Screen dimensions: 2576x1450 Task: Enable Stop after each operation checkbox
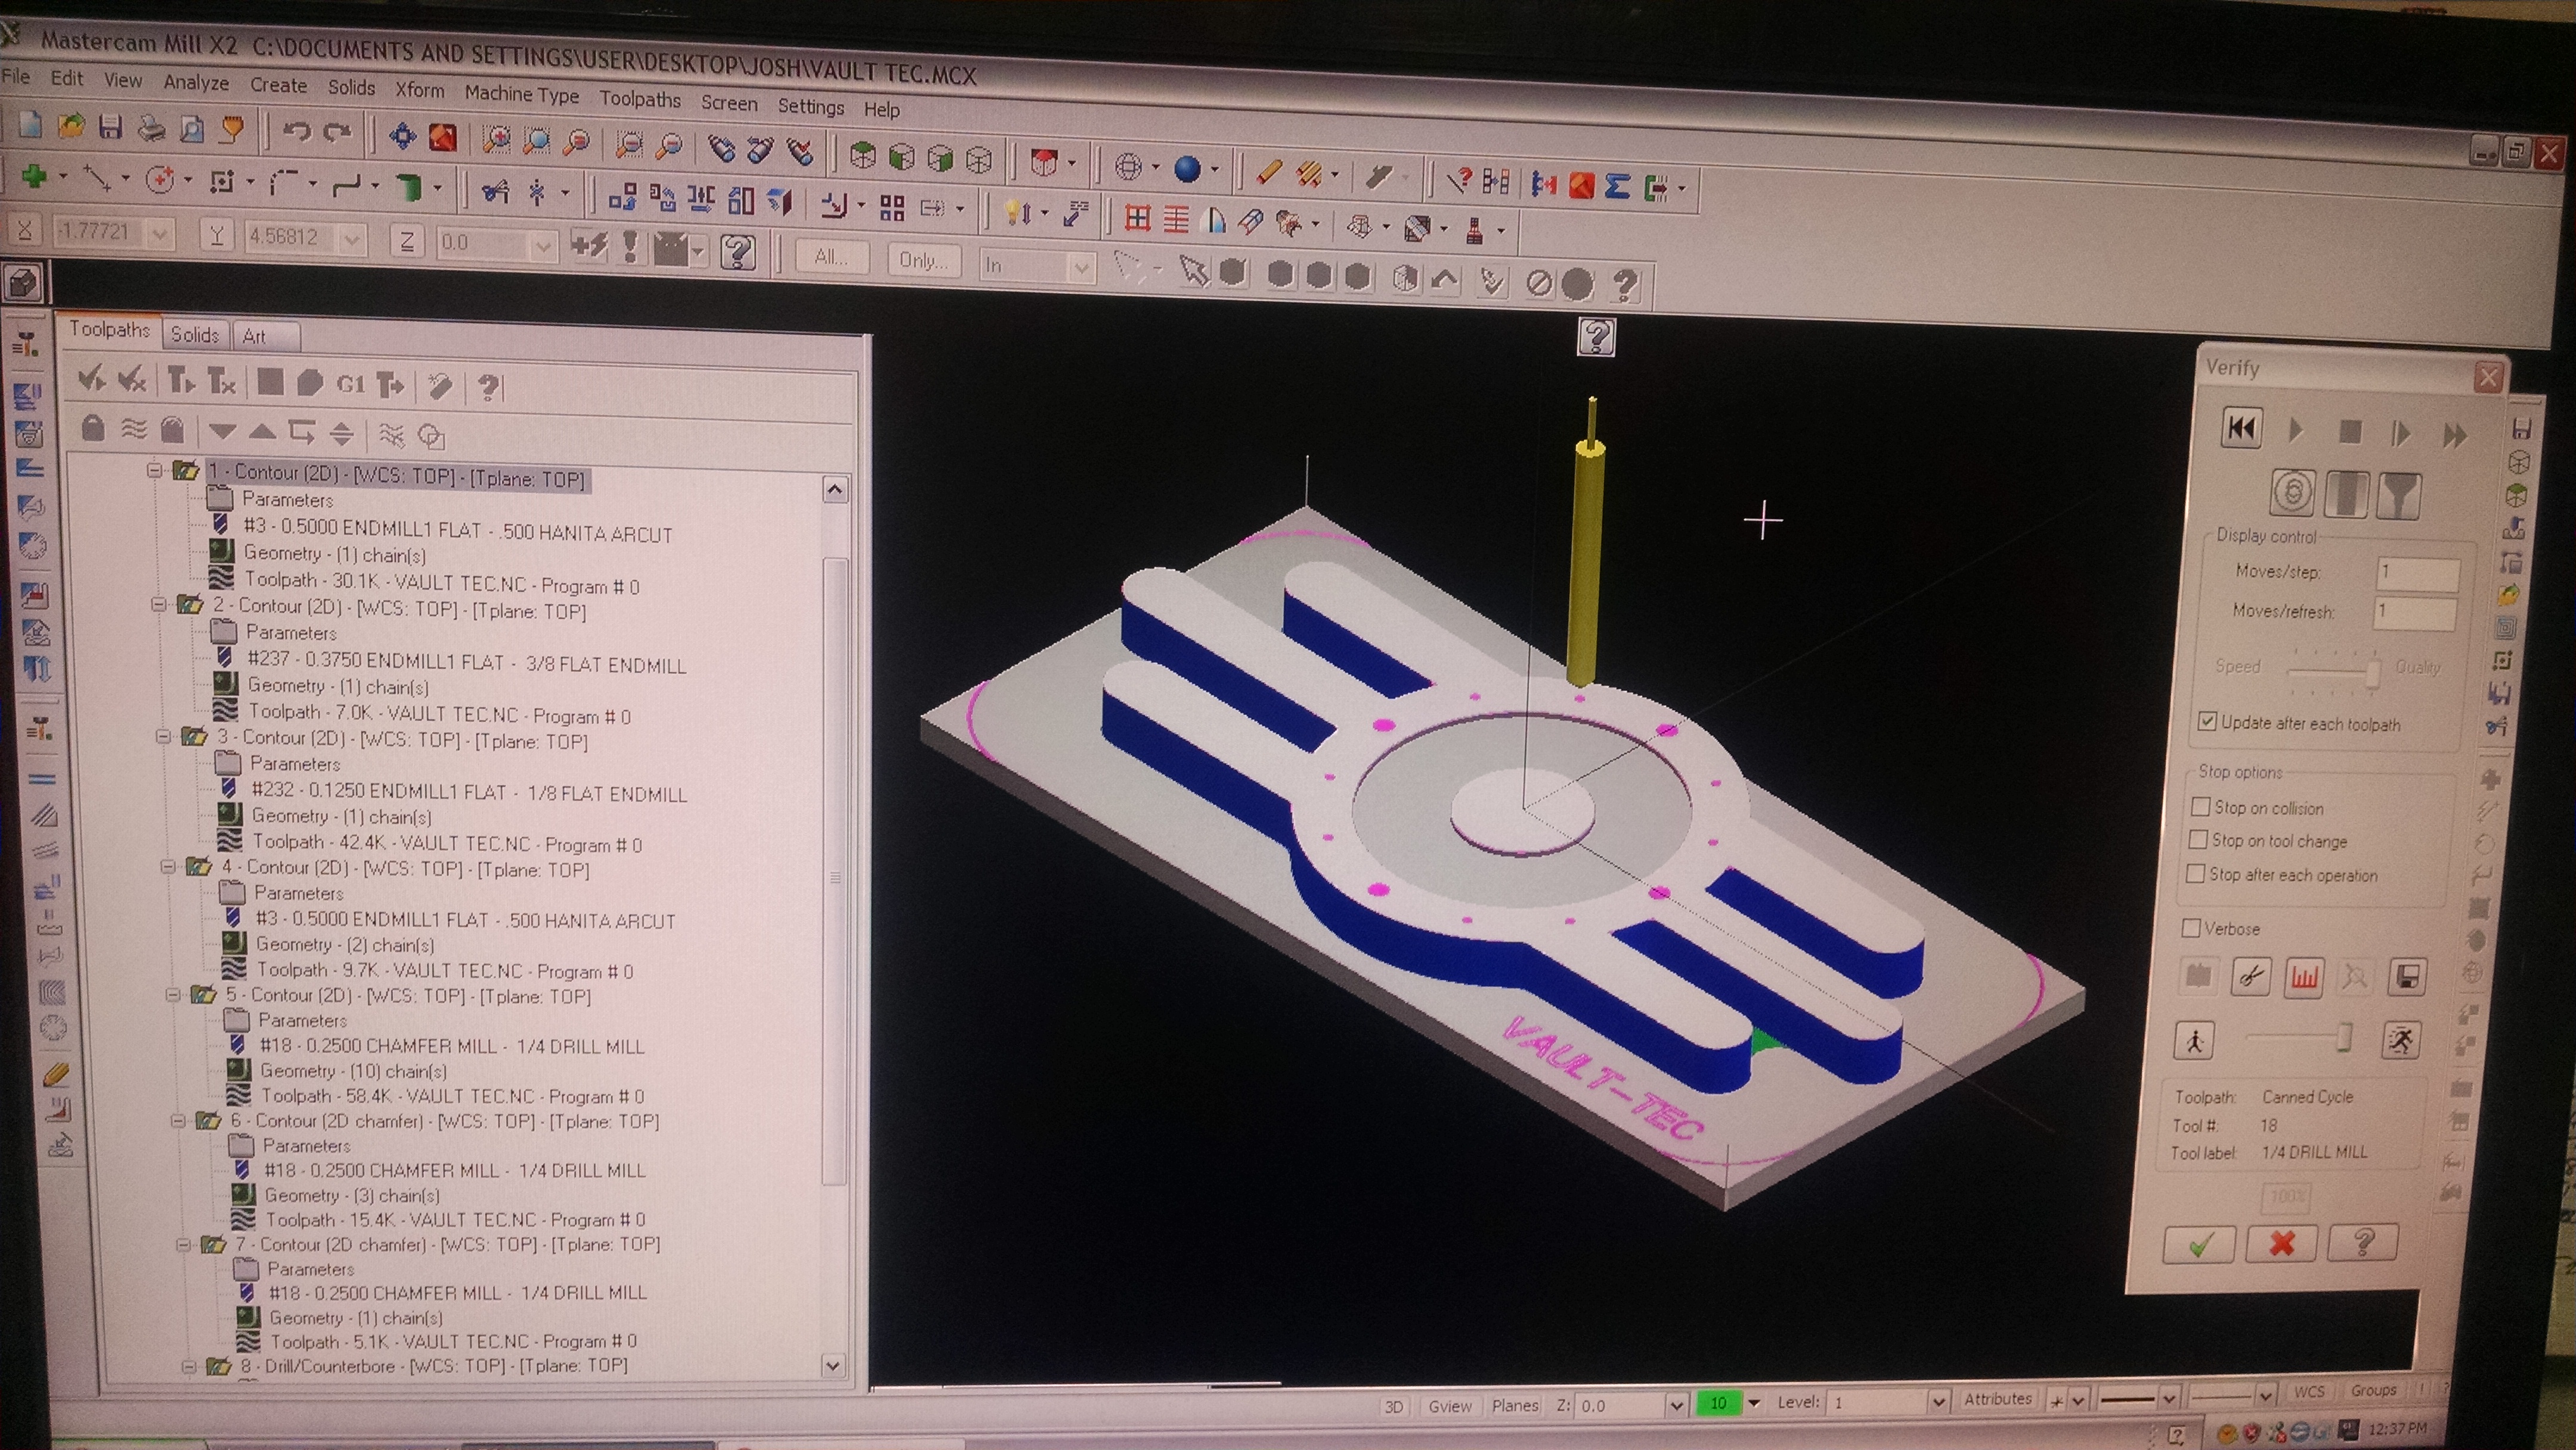[x=2196, y=874]
